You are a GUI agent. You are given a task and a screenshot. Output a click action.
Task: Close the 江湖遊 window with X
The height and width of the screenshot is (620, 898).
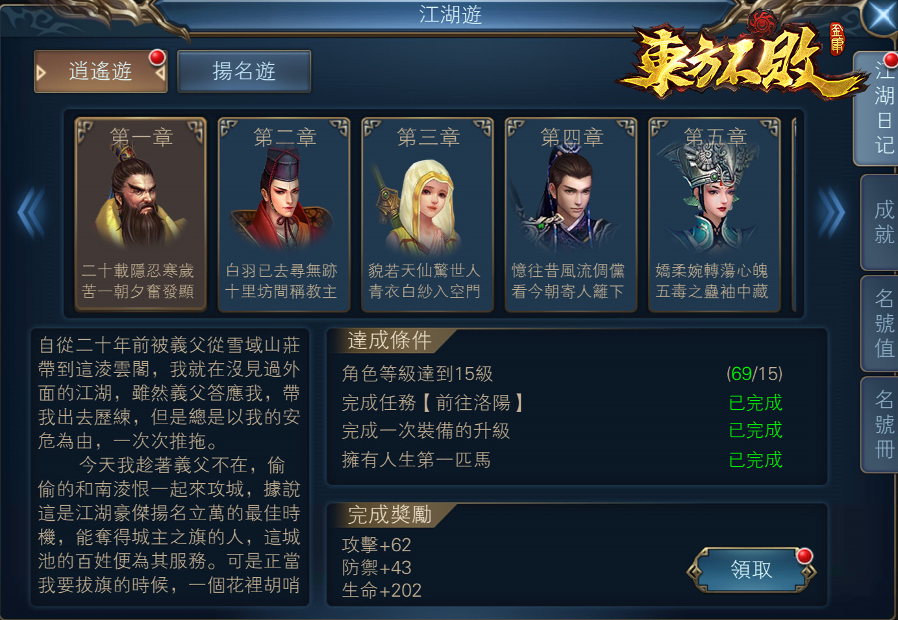tap(882, 16)
